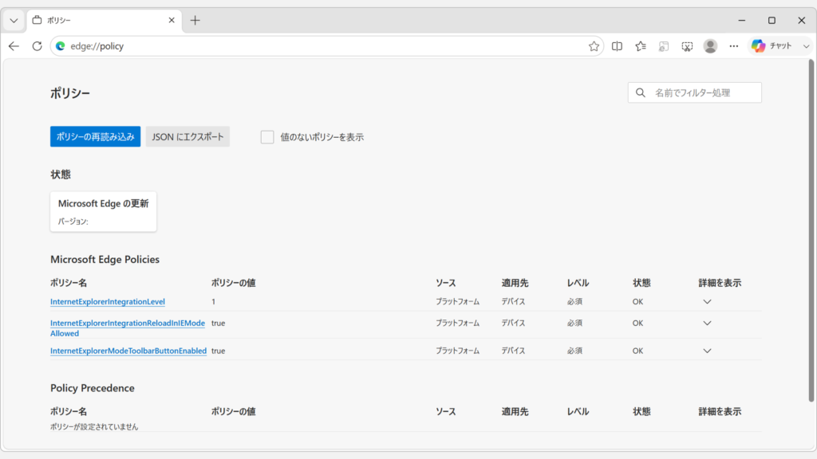Click ポリシーの再読み込み button
Image resolution: width=817 pixels, height=459 pixels.
click(96, 136)
